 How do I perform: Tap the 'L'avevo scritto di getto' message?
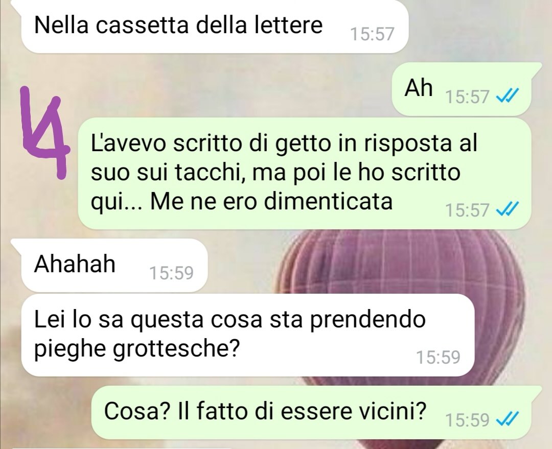pyautogui.click(x=305, y=173)
